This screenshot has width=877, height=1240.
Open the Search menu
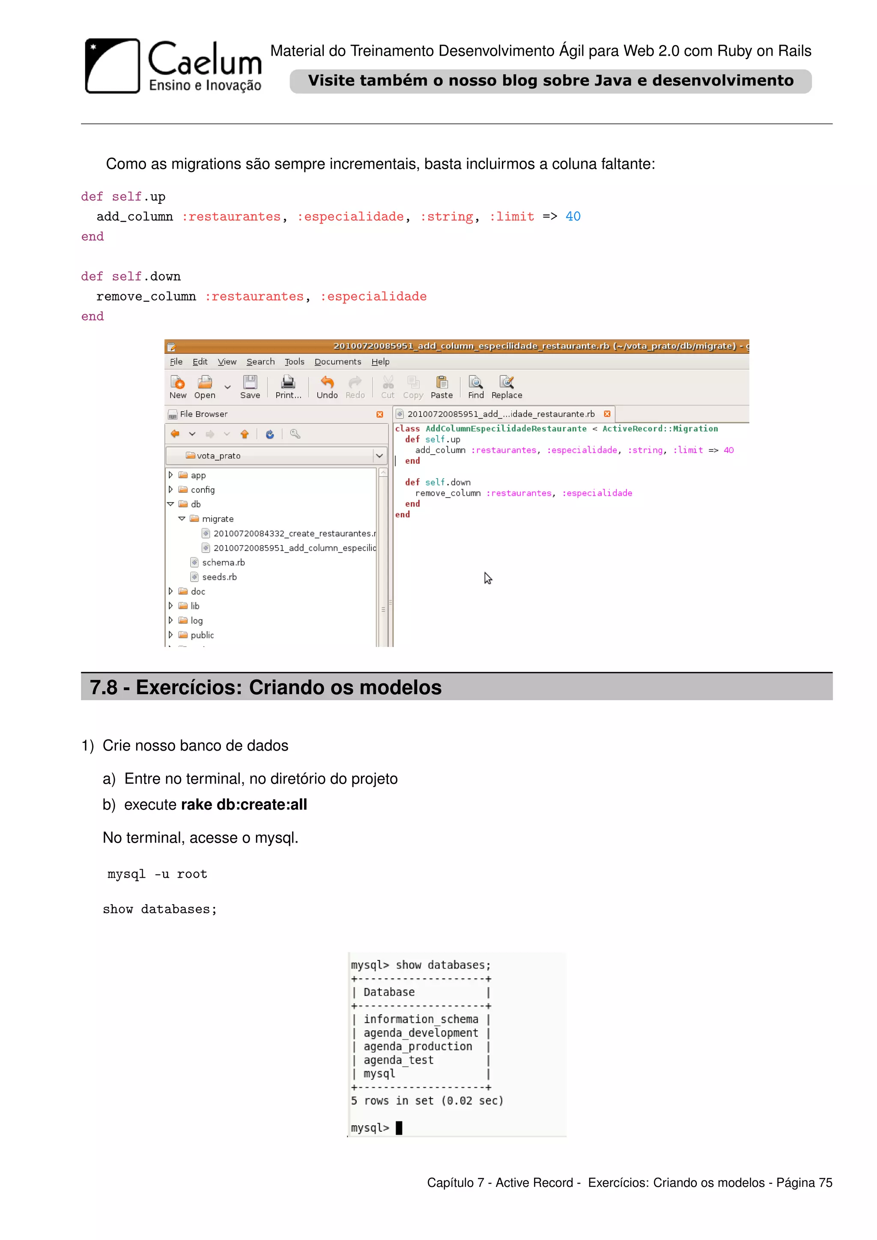tap(260, 362)
